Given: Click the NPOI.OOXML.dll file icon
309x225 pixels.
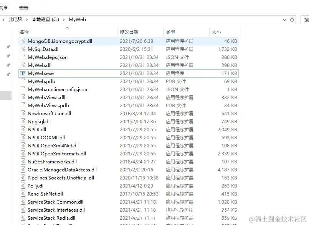Looking at the screenshot, I should (x=23, y=137).
